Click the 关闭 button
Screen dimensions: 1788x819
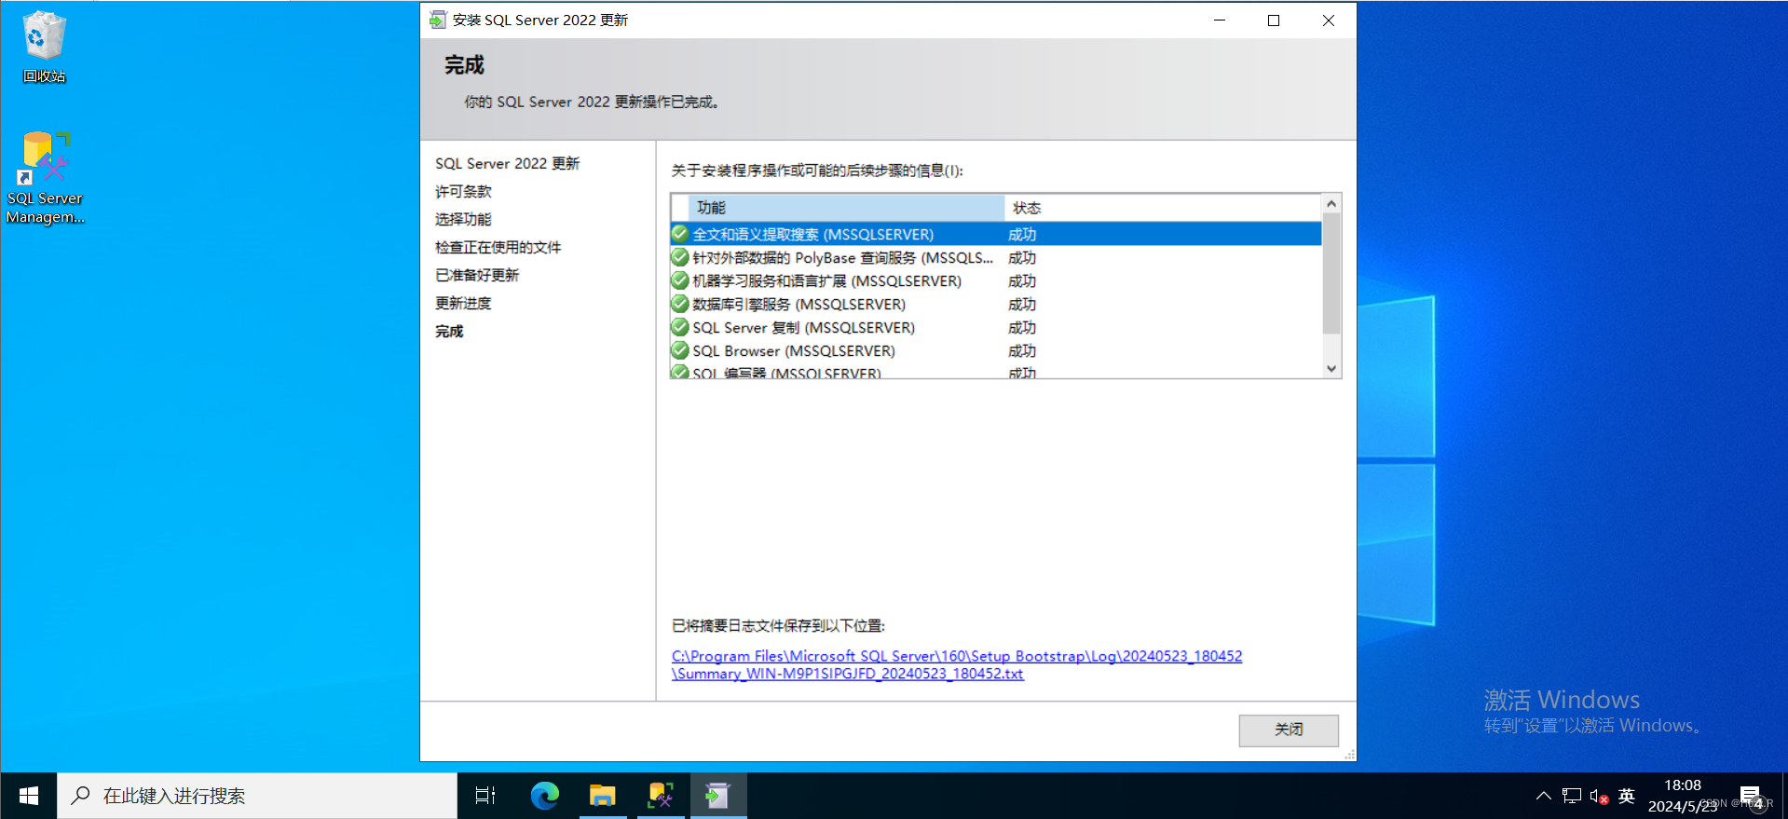tap(1289, 730)
